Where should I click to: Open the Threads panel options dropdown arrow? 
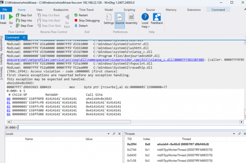pyautogui.click(x=233, y=133)
